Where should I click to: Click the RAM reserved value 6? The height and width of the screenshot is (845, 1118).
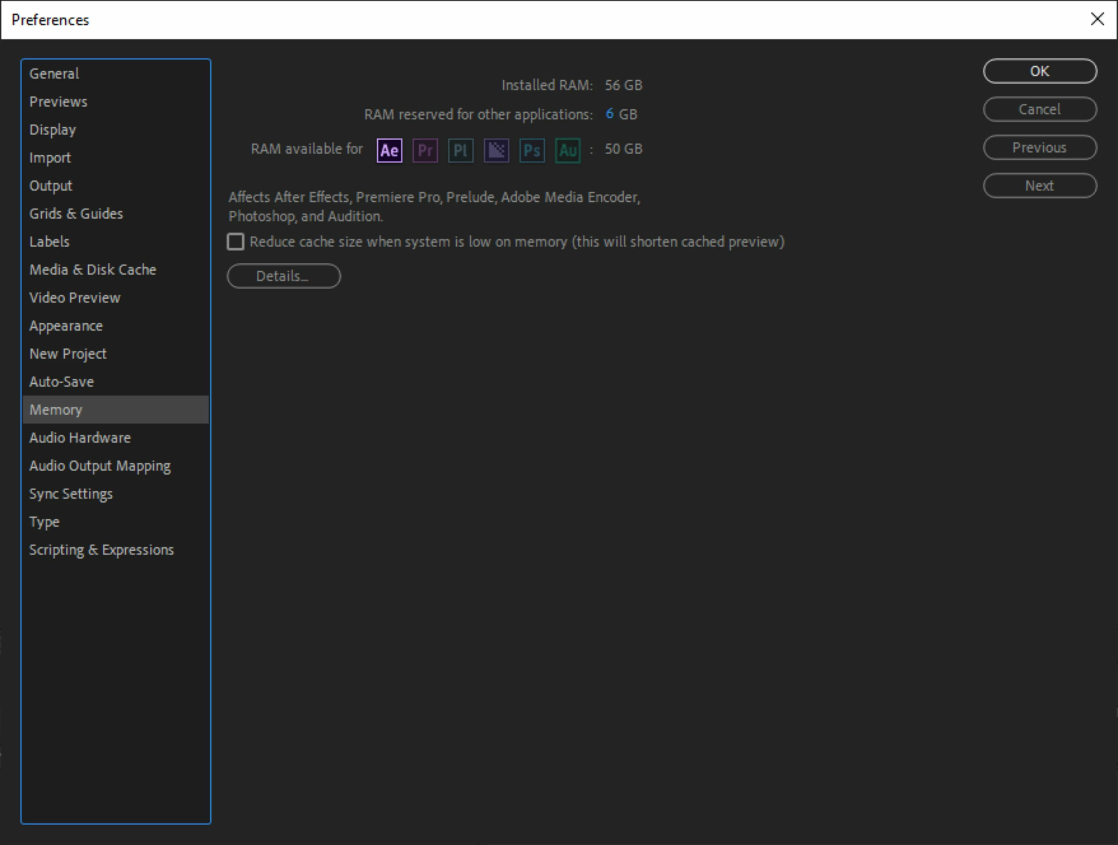click(609, 114)
